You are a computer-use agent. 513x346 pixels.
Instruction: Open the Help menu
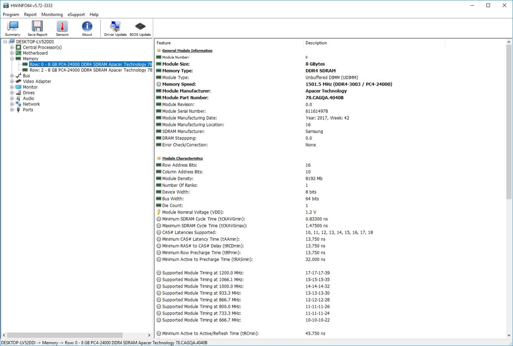tap(94, 14)
